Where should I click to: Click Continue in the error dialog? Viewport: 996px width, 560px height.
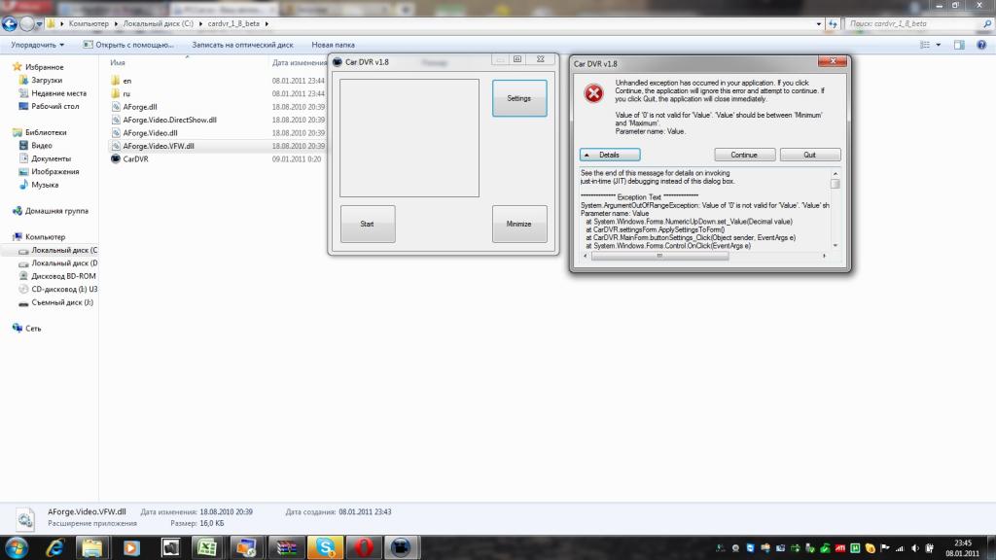(x=744, y=155)
